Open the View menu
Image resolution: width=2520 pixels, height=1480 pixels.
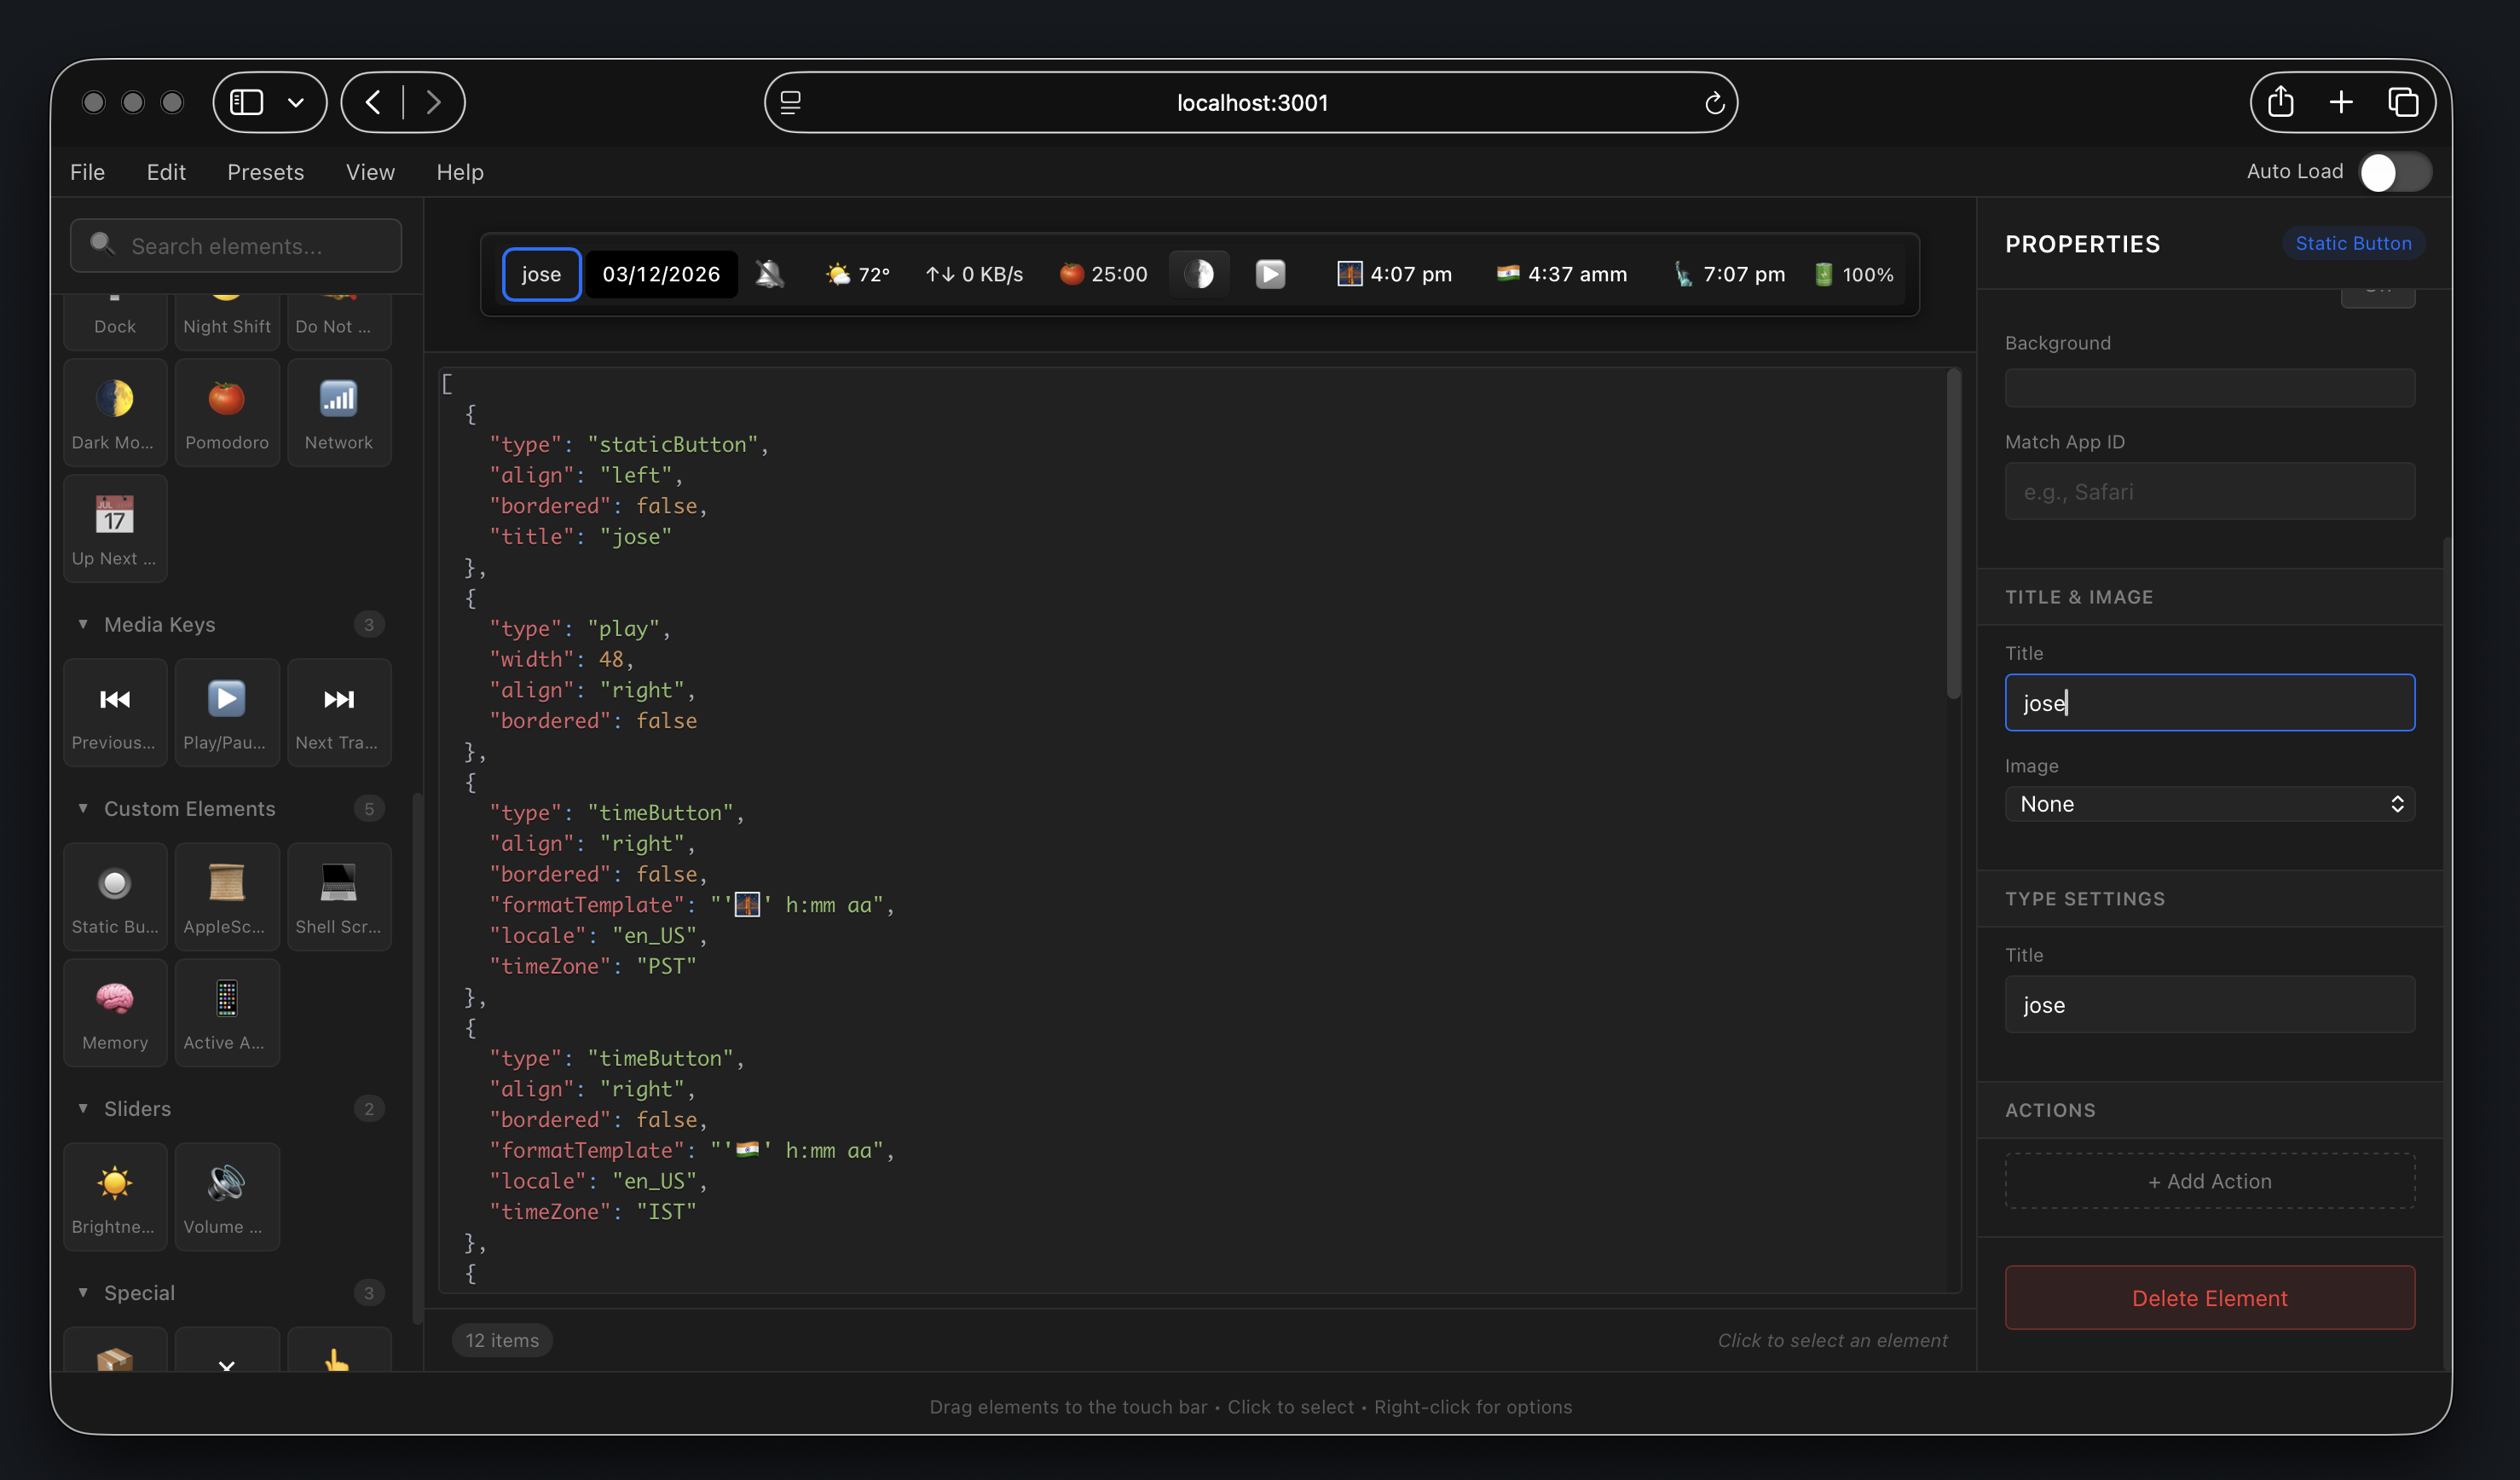[370, 172]
